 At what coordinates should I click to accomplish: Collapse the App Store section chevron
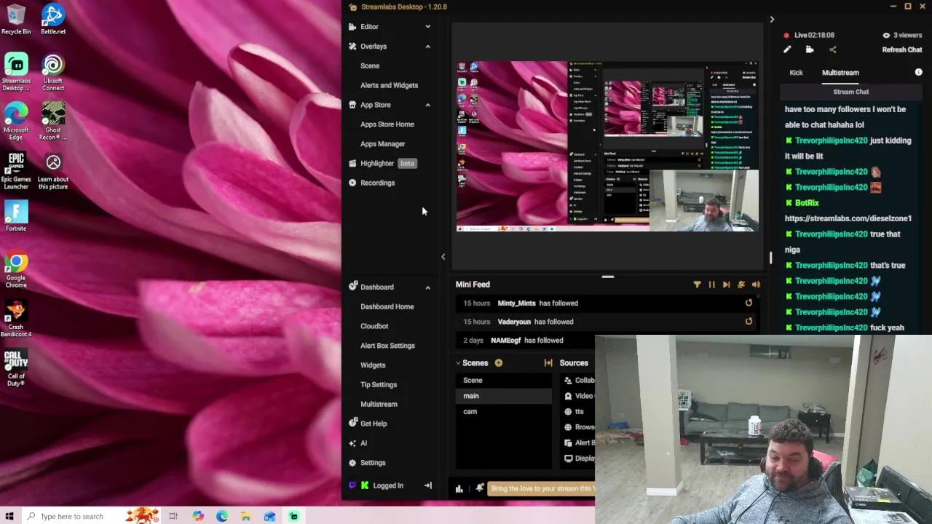coord(427,105)
